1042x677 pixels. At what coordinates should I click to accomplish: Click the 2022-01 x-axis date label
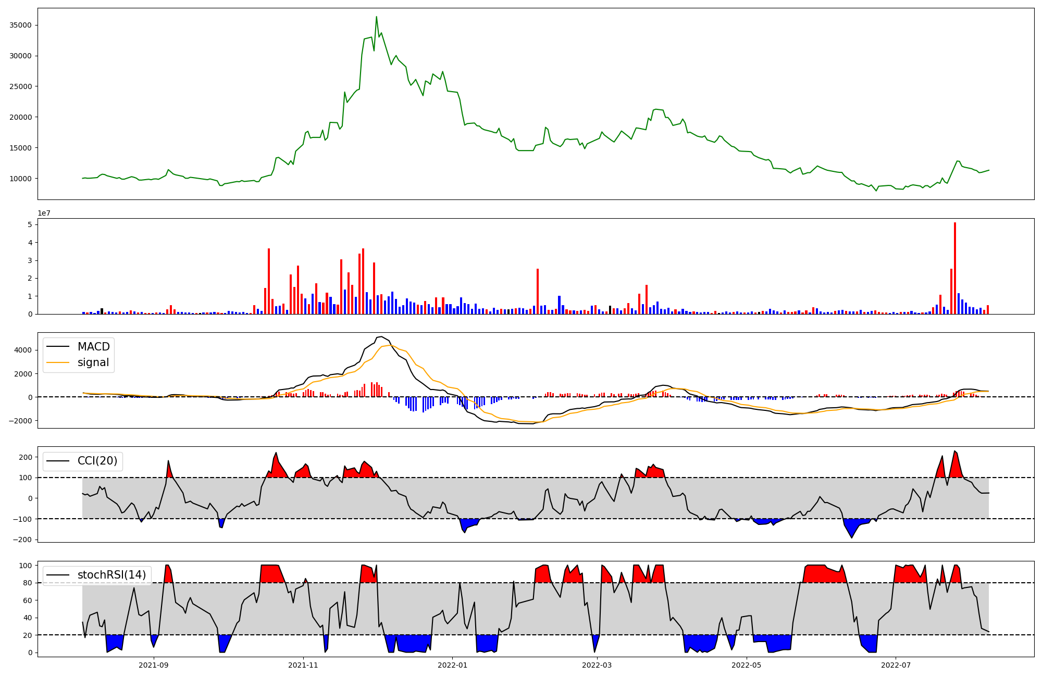(452, 665)
